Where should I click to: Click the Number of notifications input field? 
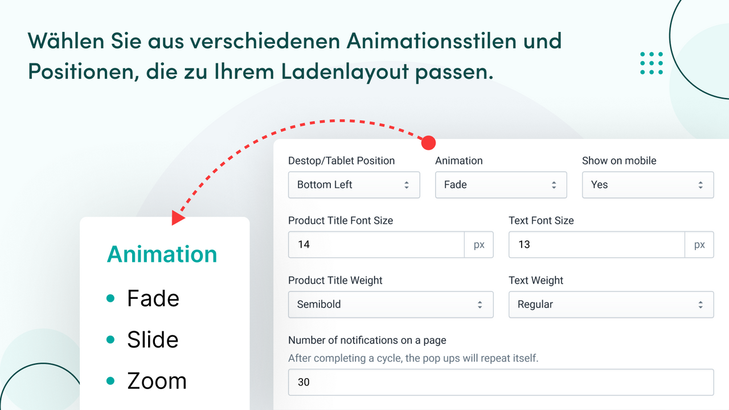point(501,382)
